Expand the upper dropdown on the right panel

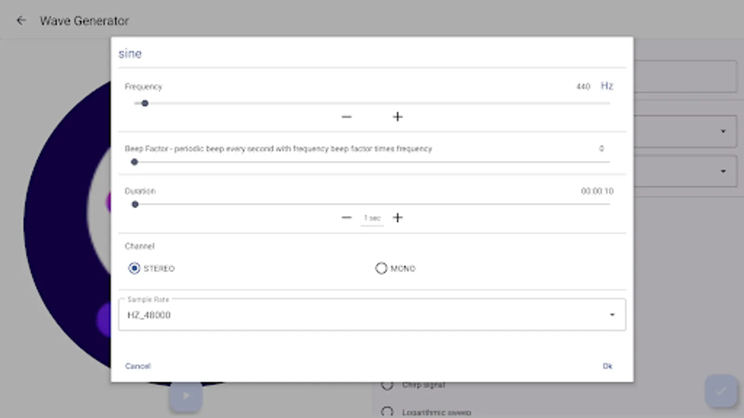(724, 131)
